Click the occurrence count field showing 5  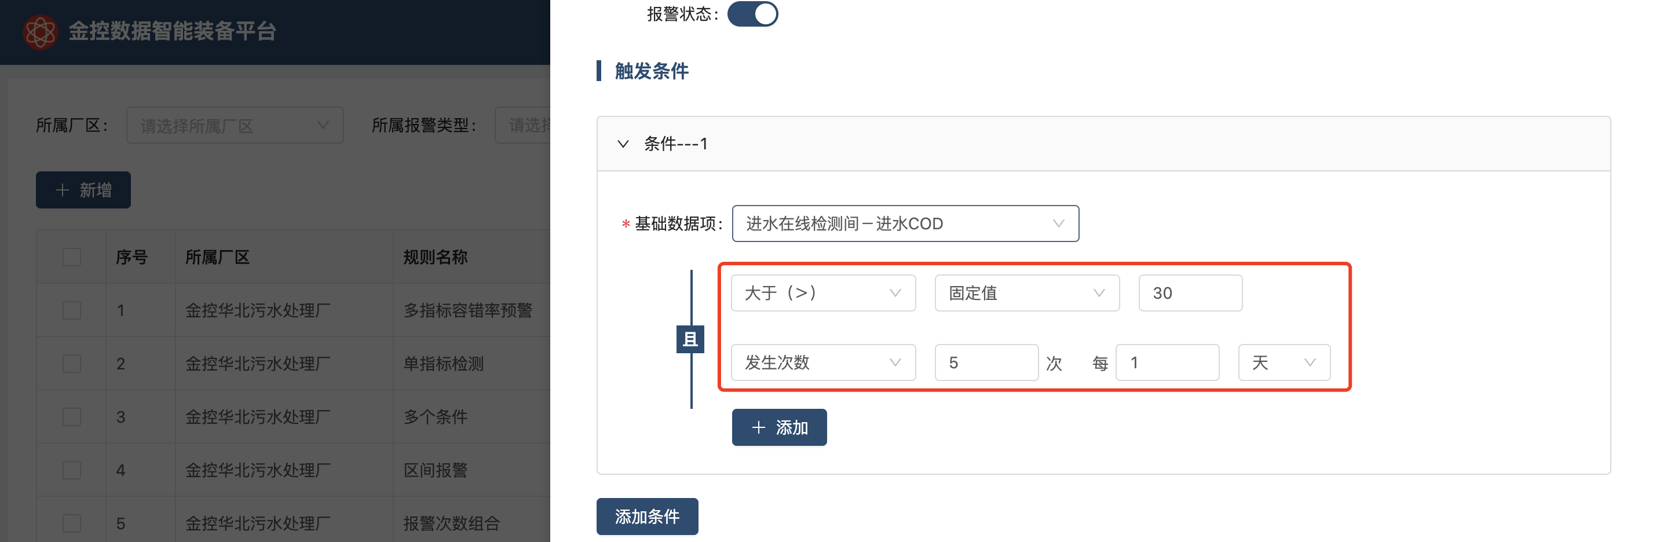986,363
